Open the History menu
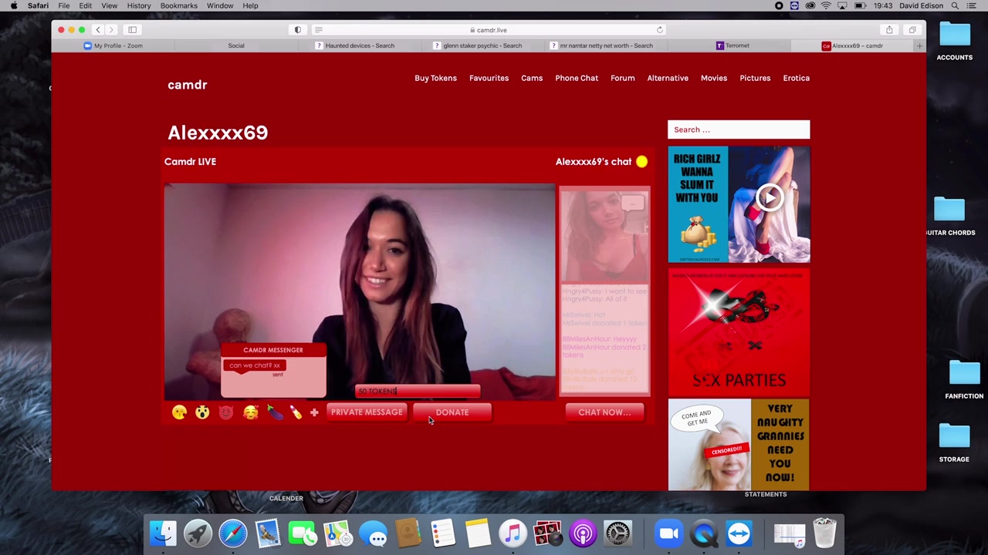The height and width of the screenshot is (555, 988). pos(139,5)
